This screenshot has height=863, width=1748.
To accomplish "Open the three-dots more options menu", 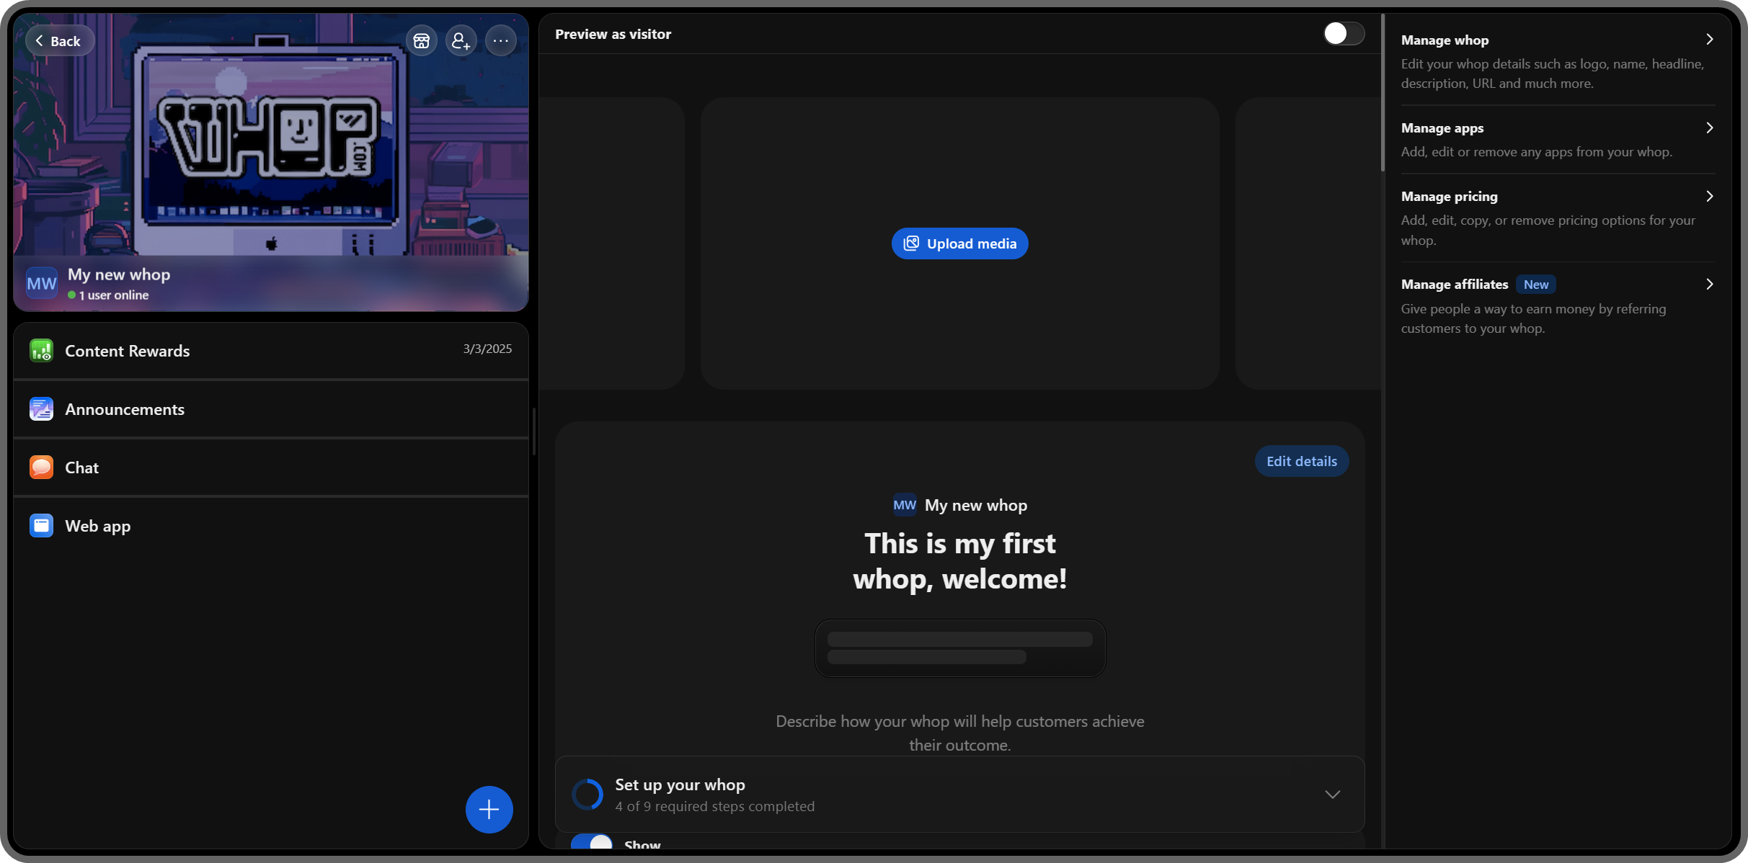I will (x=500, y=41).
